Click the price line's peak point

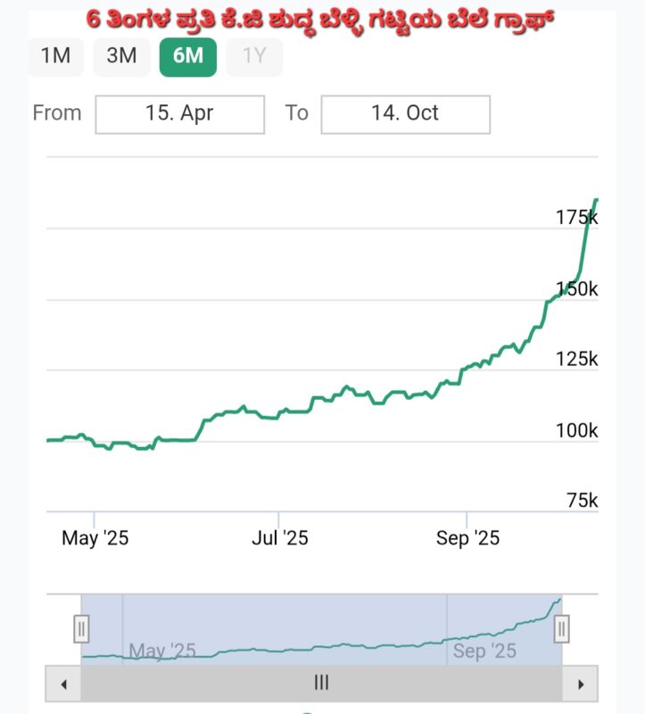pyautogui.click(x=595, y=200)
